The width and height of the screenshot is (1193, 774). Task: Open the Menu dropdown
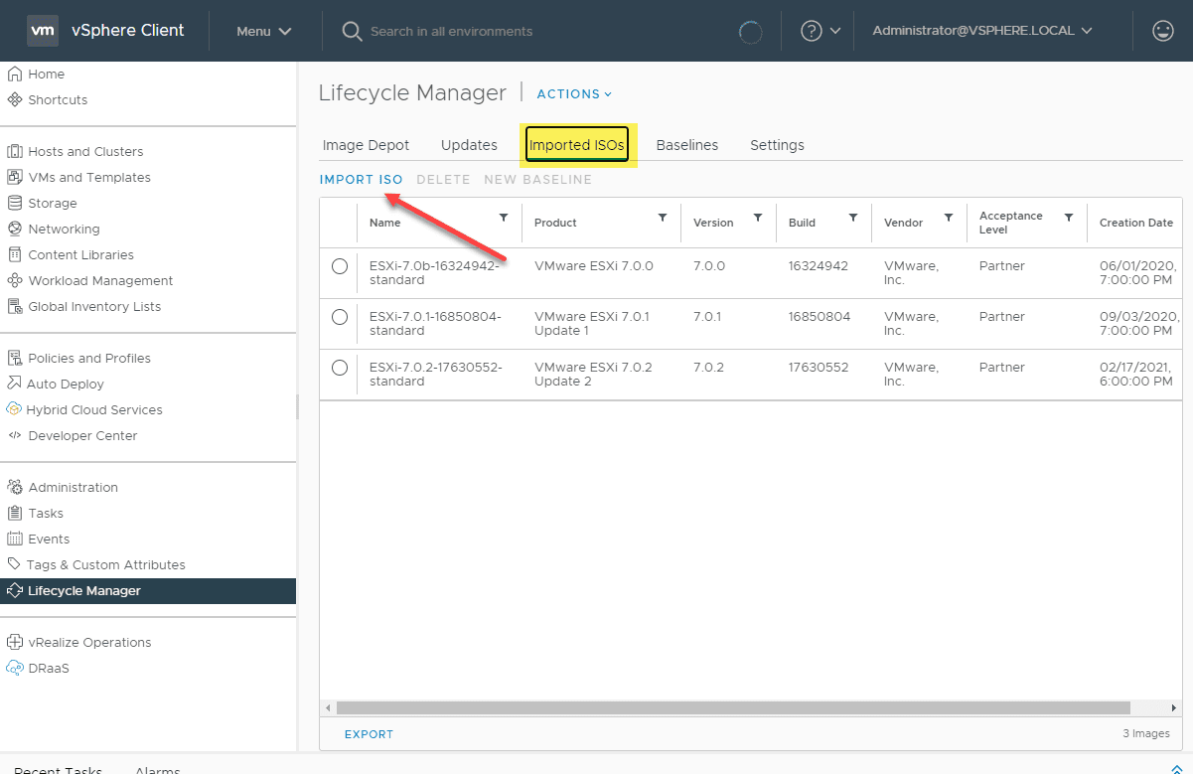tap(263, 31)
